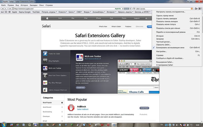Open the Windows Start button
The image size is (203, 127).
click(x=4, y=124)
